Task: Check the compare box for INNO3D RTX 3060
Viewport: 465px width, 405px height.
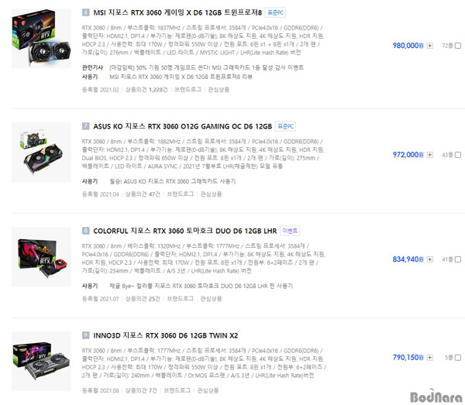Action: pos(458,358)
